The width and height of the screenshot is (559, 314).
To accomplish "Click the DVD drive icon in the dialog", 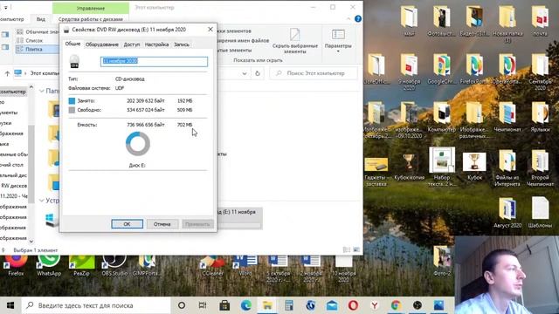I will 74,61.
